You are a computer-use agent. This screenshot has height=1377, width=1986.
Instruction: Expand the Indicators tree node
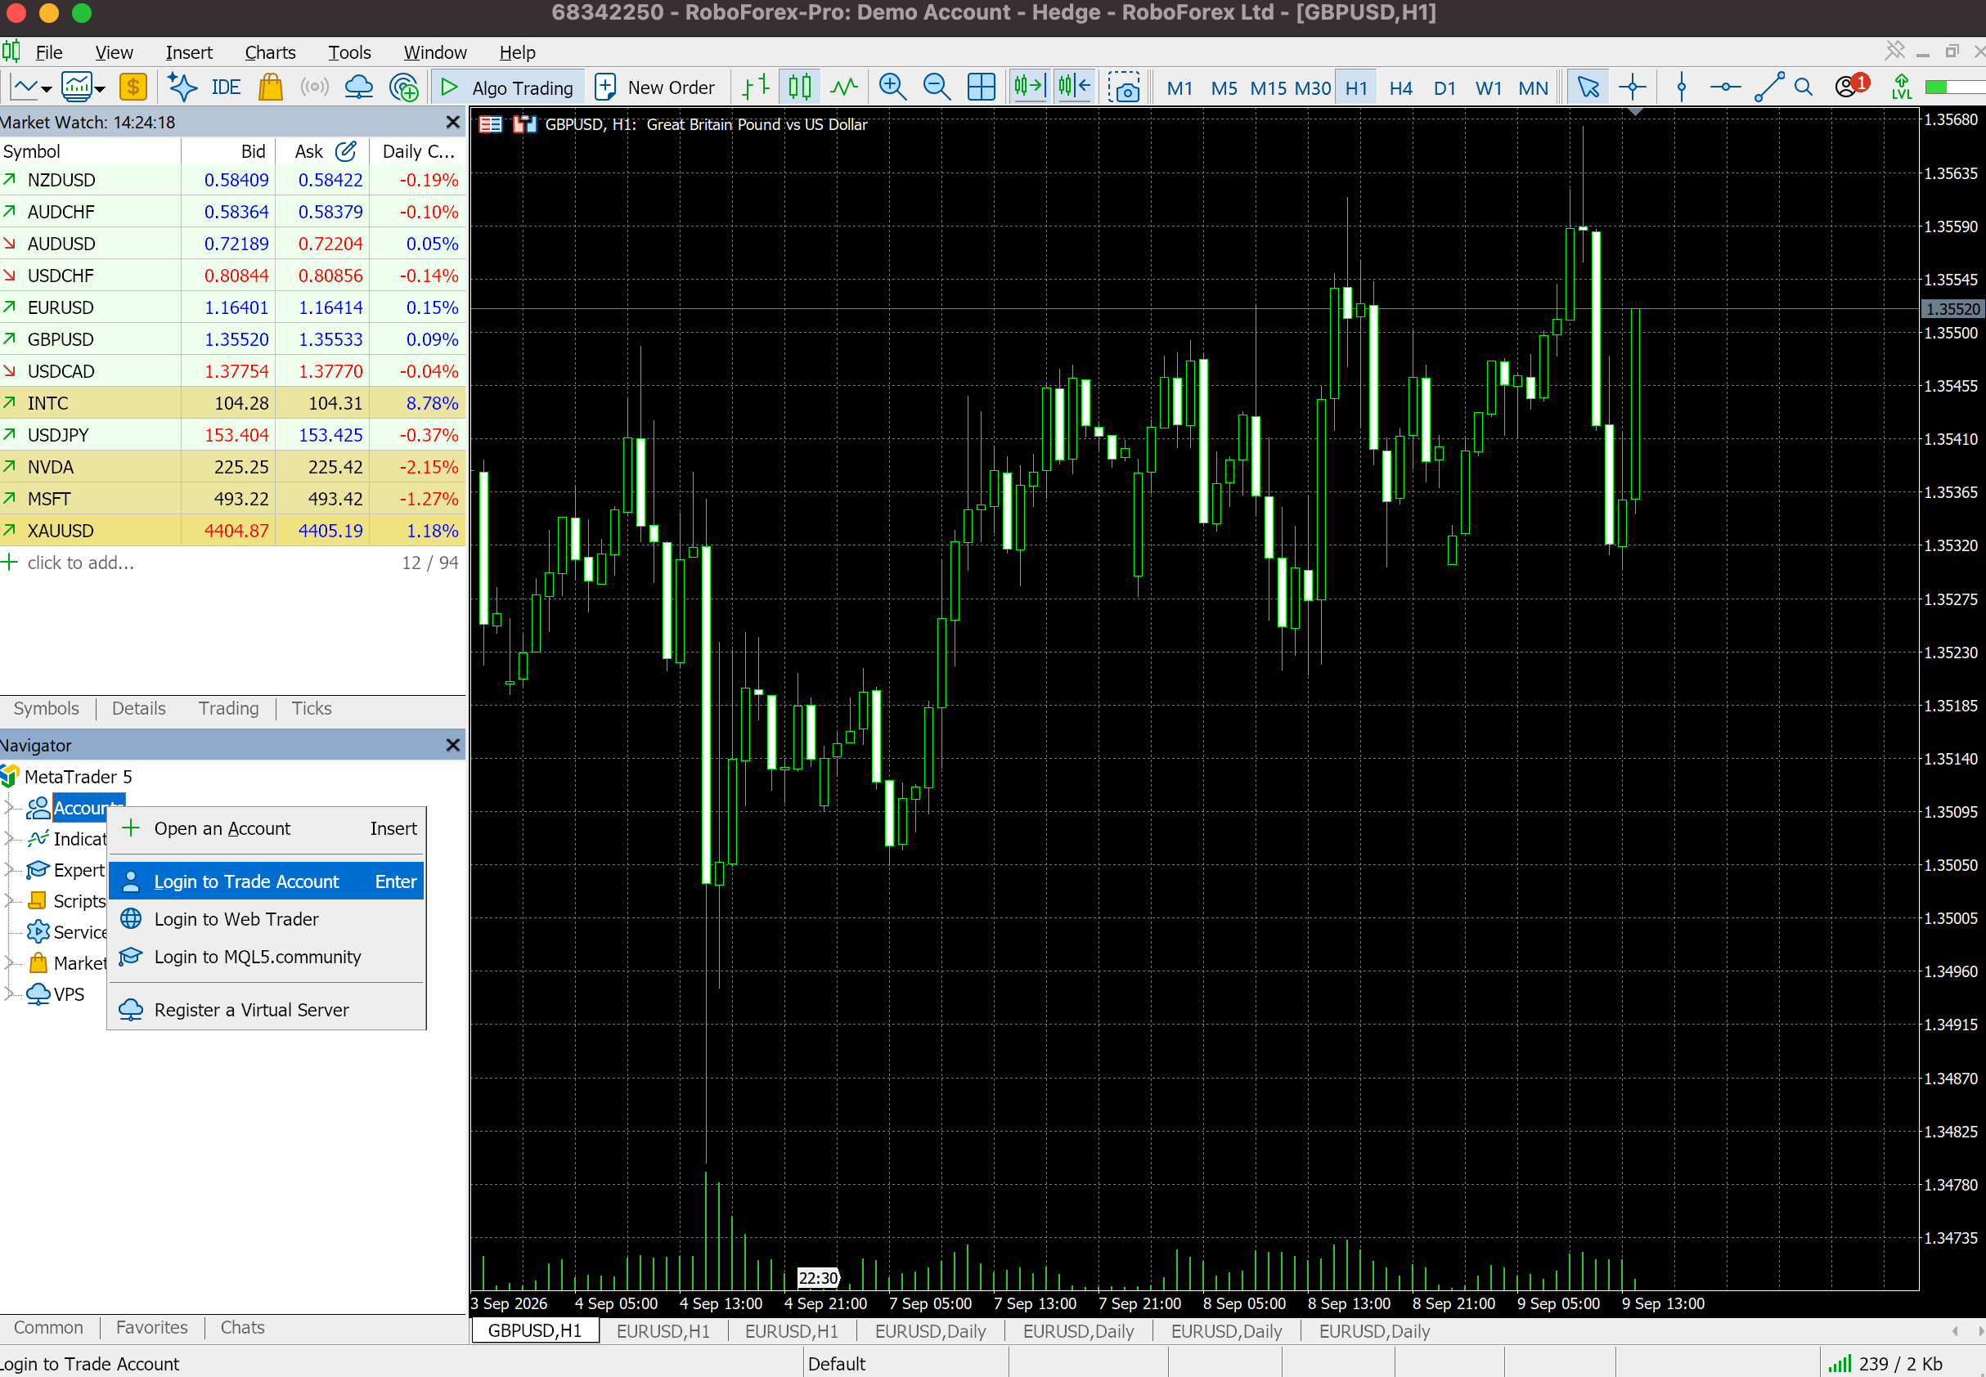[x=9, y=839]
